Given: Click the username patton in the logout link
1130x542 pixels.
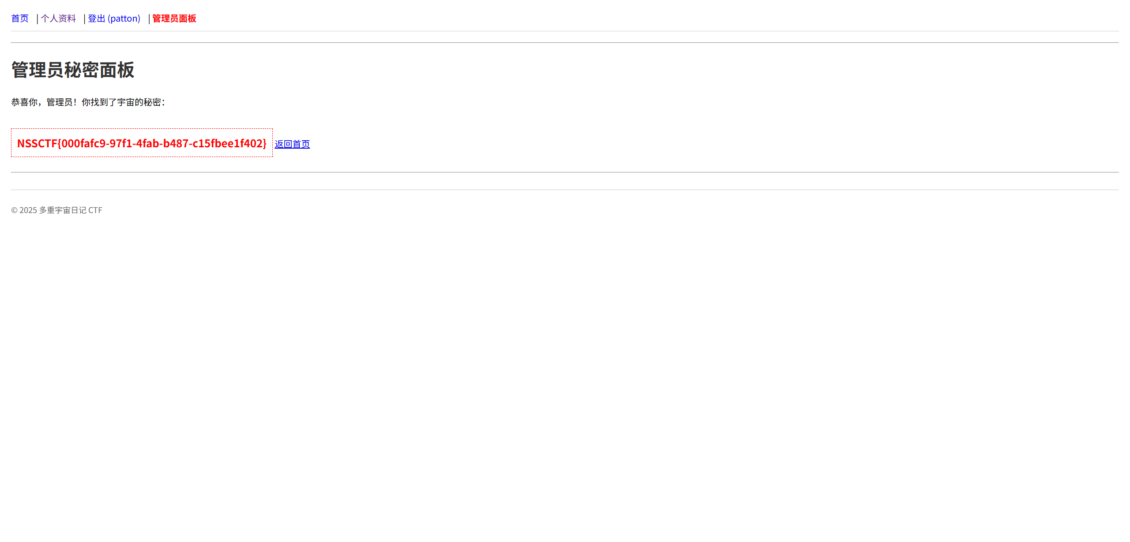Looking at the screenshot, I should pos(124,19).
